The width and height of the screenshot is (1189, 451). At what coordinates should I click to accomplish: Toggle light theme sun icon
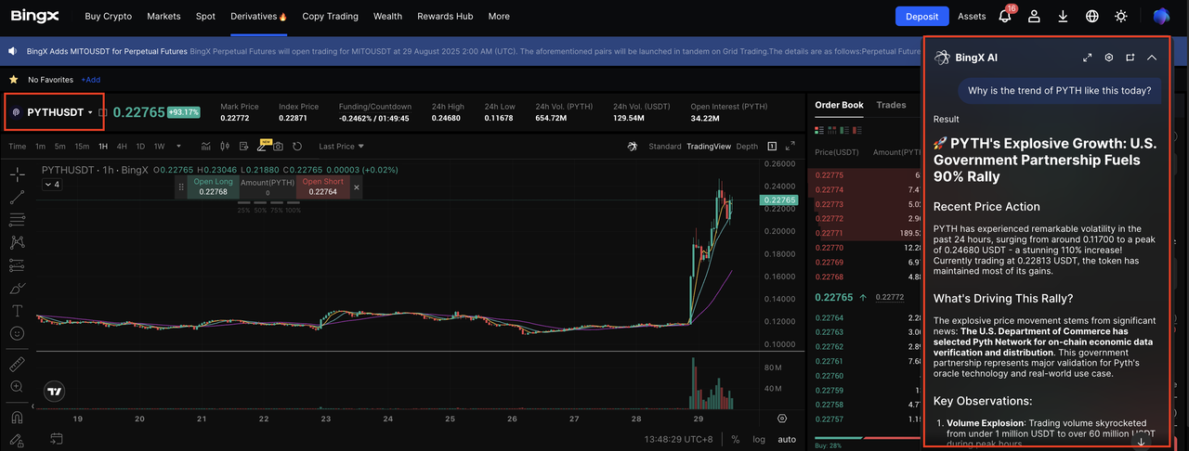pyautogui.click(x=1121, y=16)
